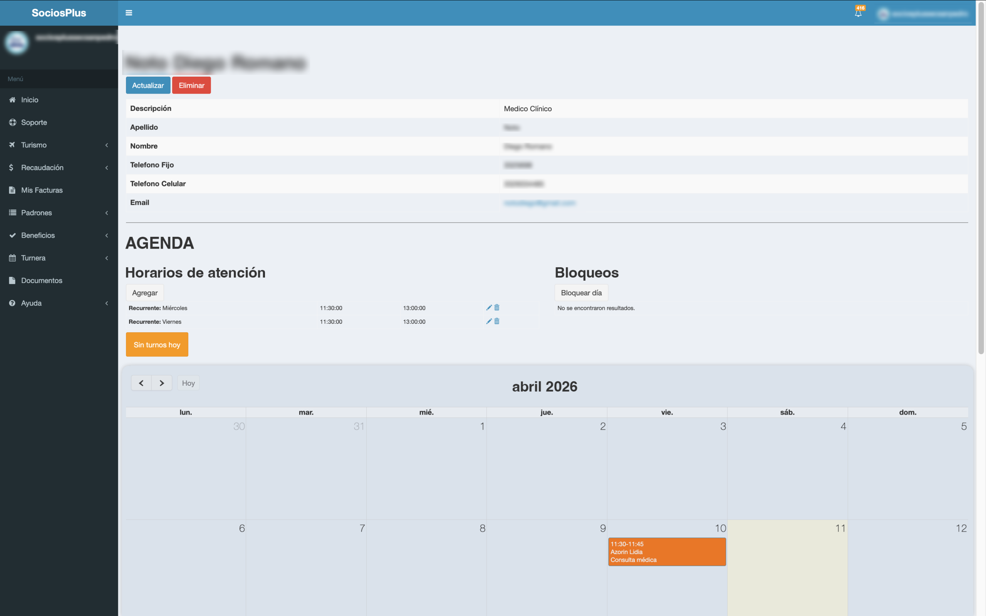
Task: Open Mis Facturas in sidebar
Action: pos(42,190)
